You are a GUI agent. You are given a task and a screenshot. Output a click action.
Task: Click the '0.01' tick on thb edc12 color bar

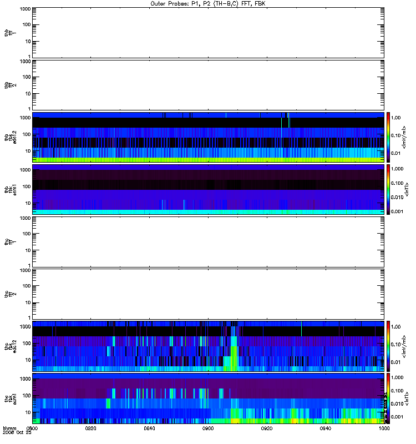[395, 153]
